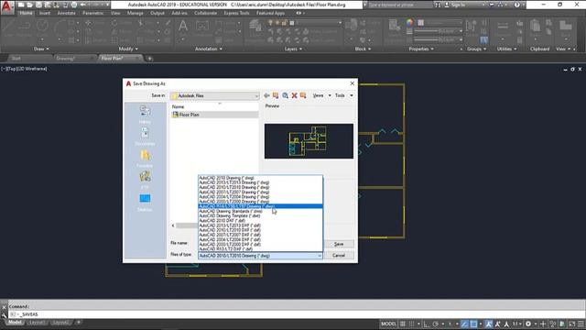Viewport: 586px width, 330px height.
Task: Expand the Properties panel
Action: [x=421, y=49]
